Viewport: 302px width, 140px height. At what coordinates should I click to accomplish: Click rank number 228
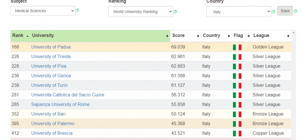pos(15,66)
